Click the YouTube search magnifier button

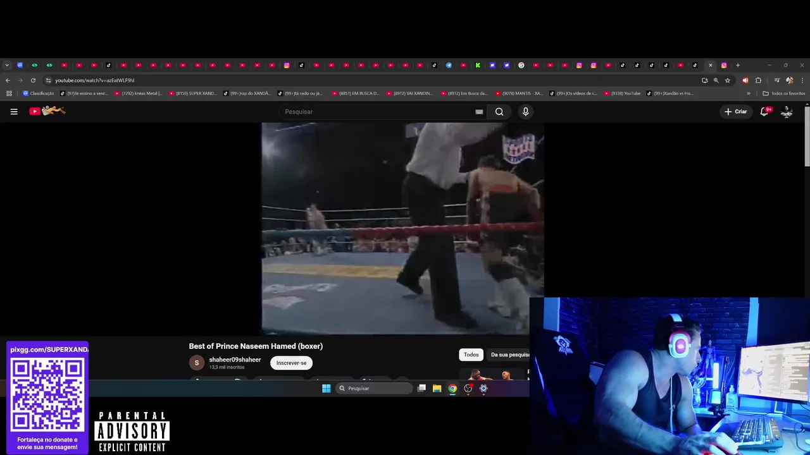tap(499, 112)
